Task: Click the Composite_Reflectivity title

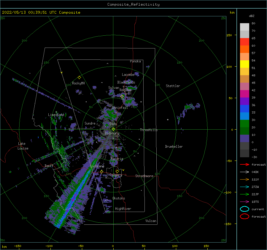Action: 133,4
